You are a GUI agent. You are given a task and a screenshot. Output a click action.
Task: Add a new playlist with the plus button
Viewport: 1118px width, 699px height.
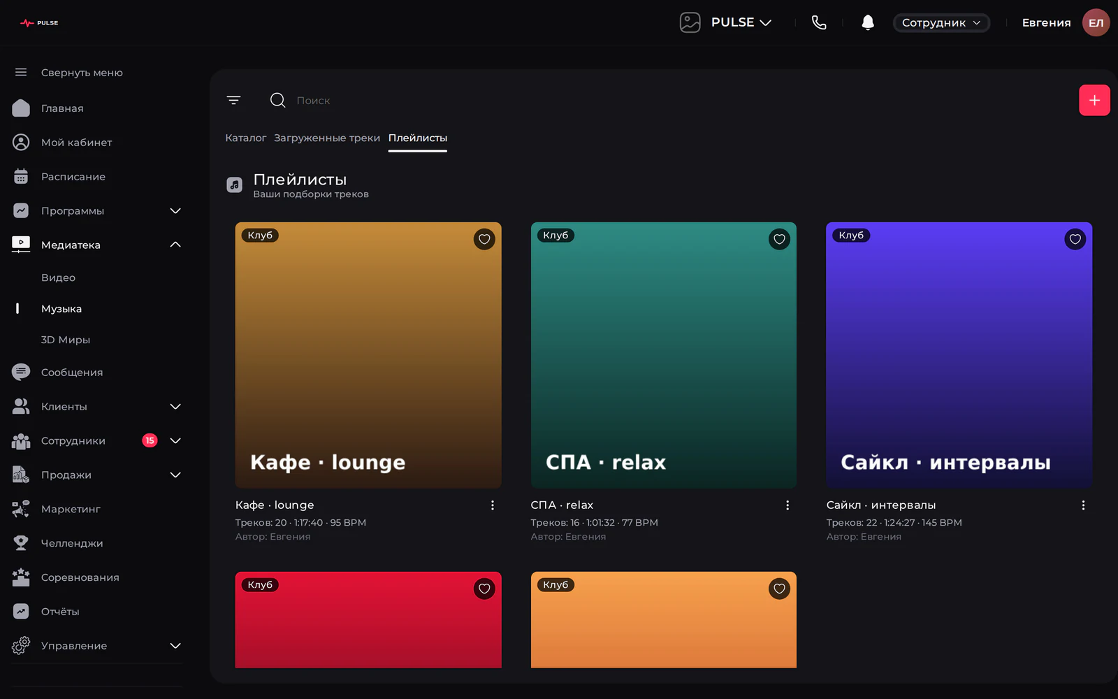(1094, 100)
